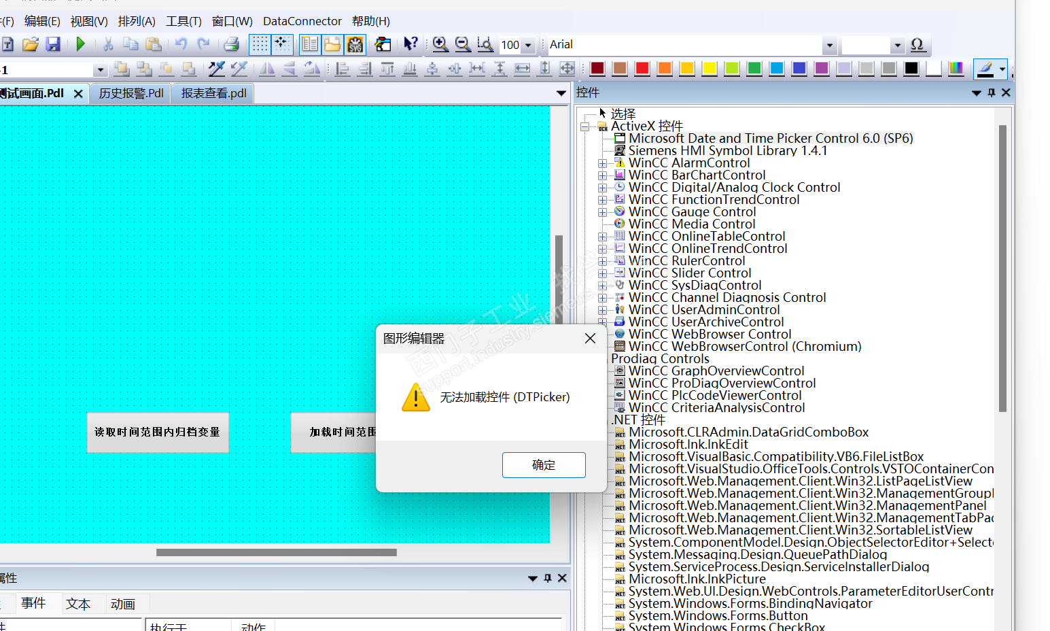Image resolution: width=1050 pixels, height=631 pixels.
Task: Click the 控件 panel vertical scrollbar
Action: pyautogui.click(x=1002, y=269)
